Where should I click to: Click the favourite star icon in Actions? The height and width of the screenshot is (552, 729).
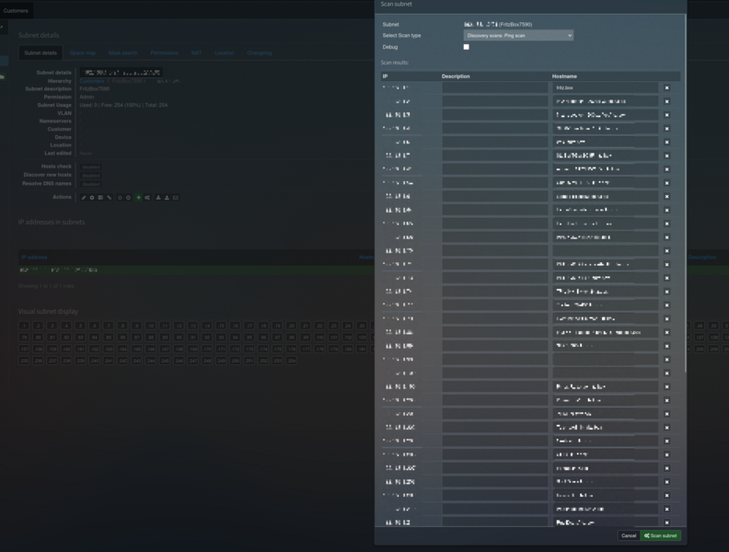pyautogui.click(x=119, y=198)
